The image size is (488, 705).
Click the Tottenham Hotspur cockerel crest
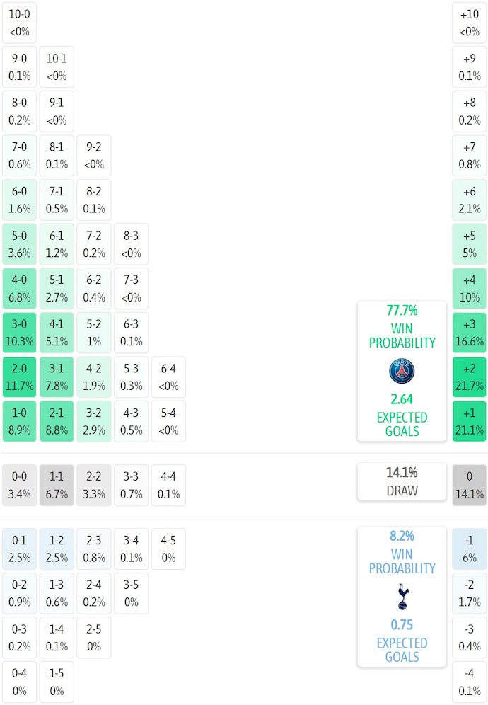[402, 597]
